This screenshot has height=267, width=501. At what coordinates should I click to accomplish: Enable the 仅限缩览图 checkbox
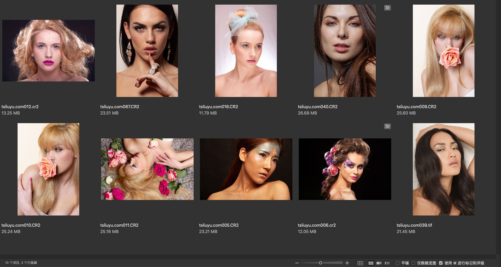(x=413, y=263)
